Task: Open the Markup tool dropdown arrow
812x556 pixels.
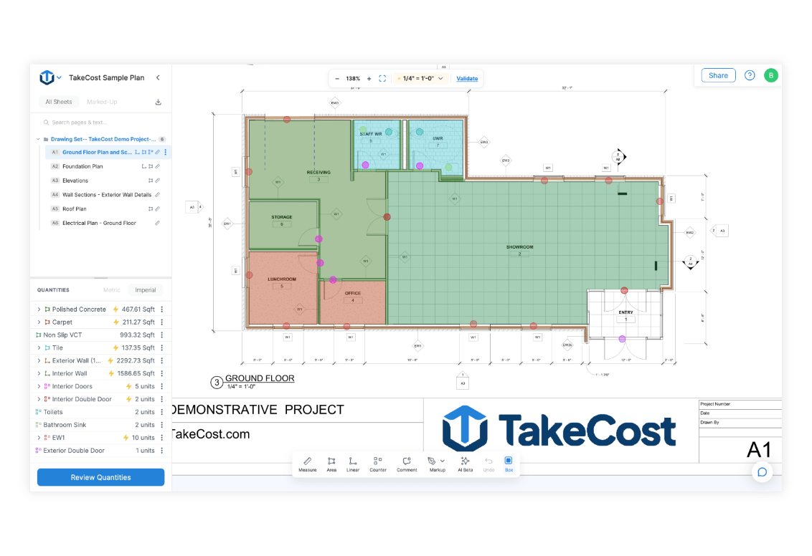Action: tap(443, 461)
